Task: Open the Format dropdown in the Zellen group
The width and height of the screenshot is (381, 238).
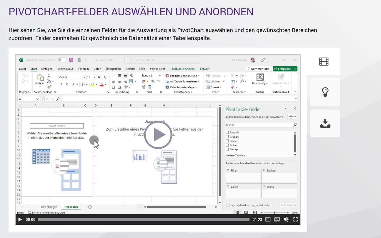Action: click(x=214, y=87)
